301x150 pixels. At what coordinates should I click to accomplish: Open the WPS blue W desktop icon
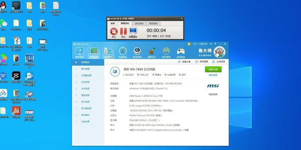(3, 76)
